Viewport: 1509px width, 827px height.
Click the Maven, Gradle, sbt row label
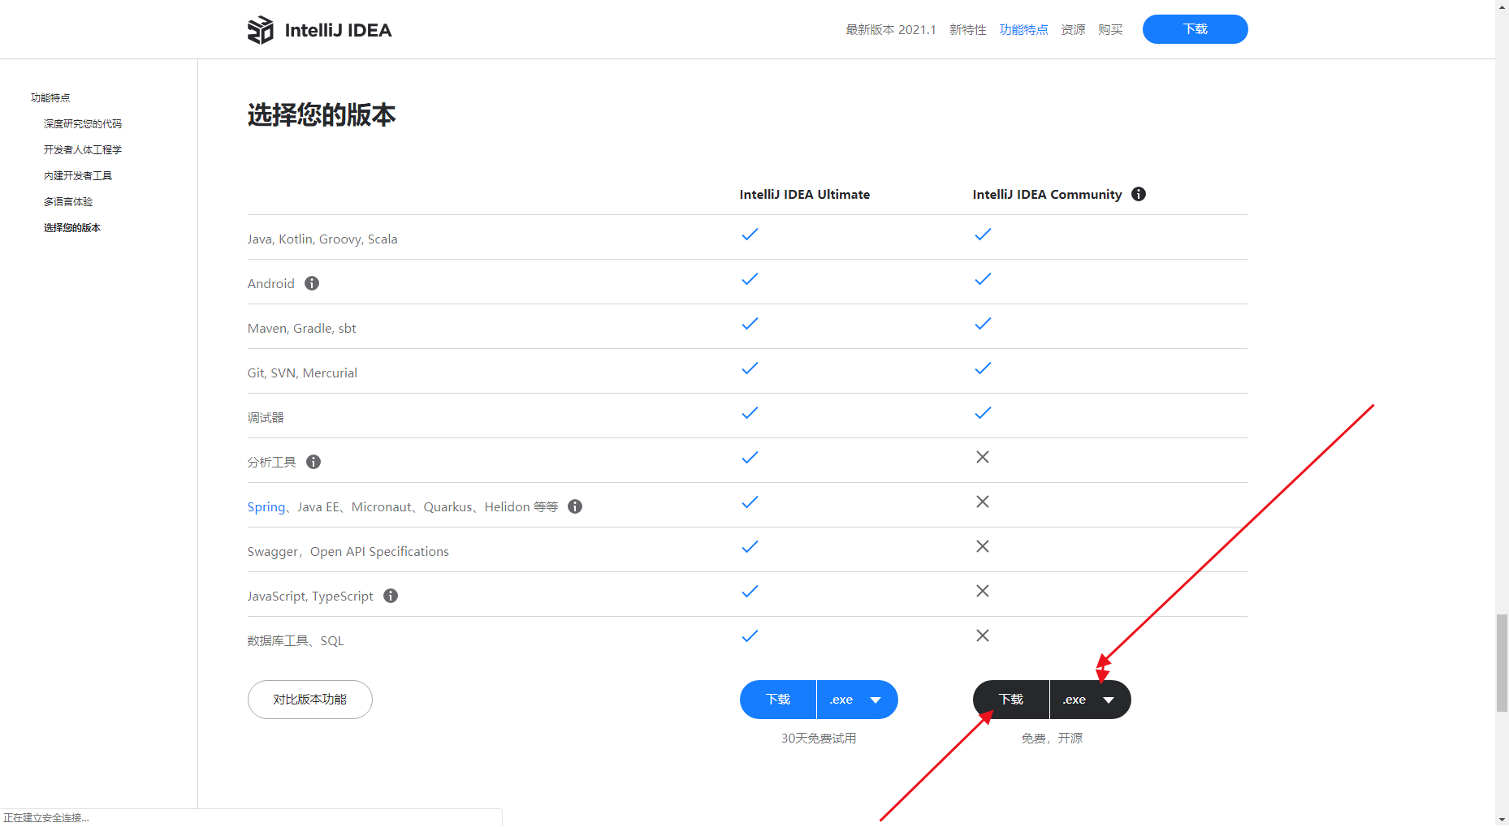[x=302, y=328]
